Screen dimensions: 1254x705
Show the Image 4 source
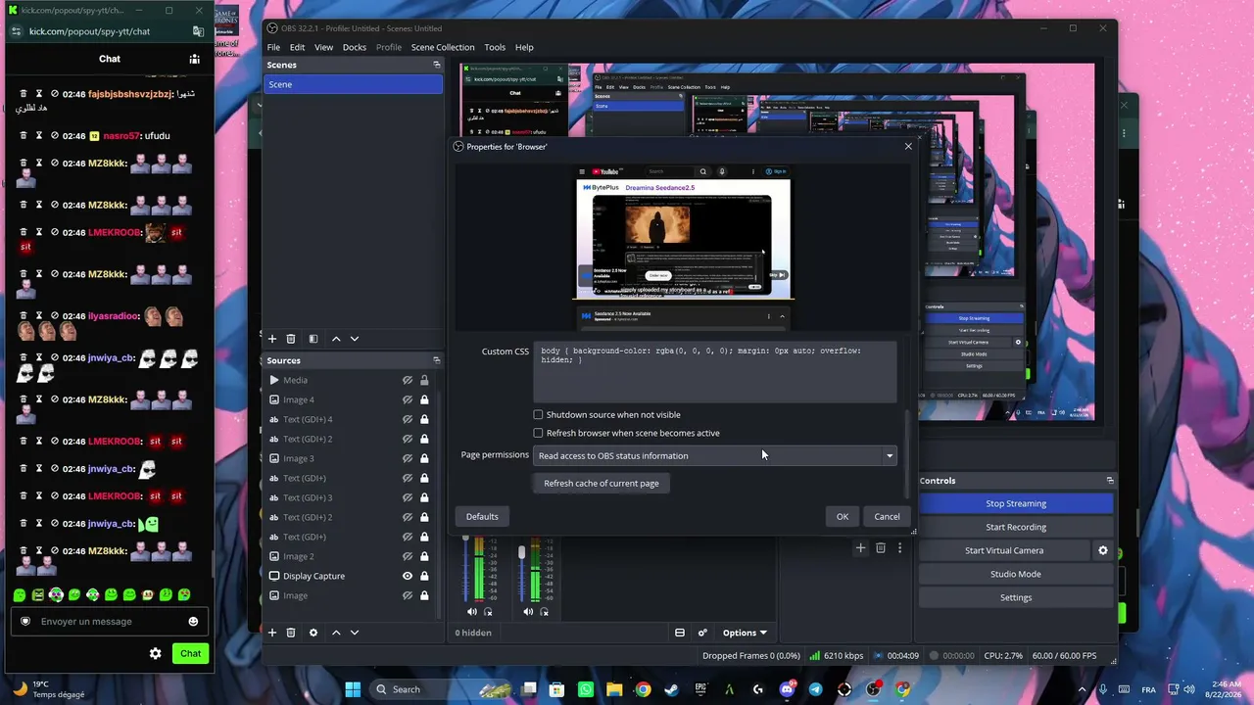(408, 399)
